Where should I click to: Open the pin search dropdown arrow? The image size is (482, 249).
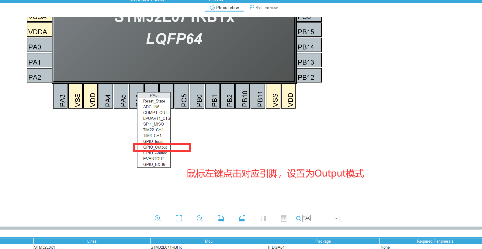point(336,218)
